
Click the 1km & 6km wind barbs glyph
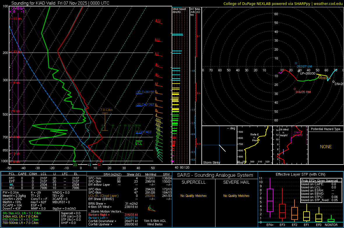[x=151, y=208]
